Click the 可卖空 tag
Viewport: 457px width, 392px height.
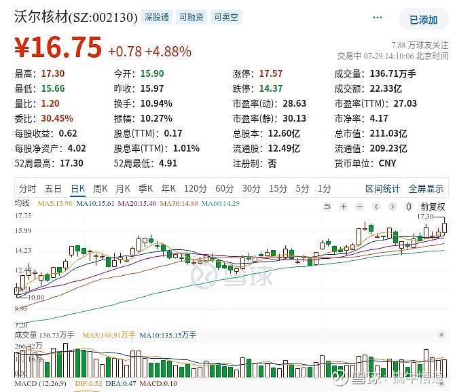tap(226, 17)
